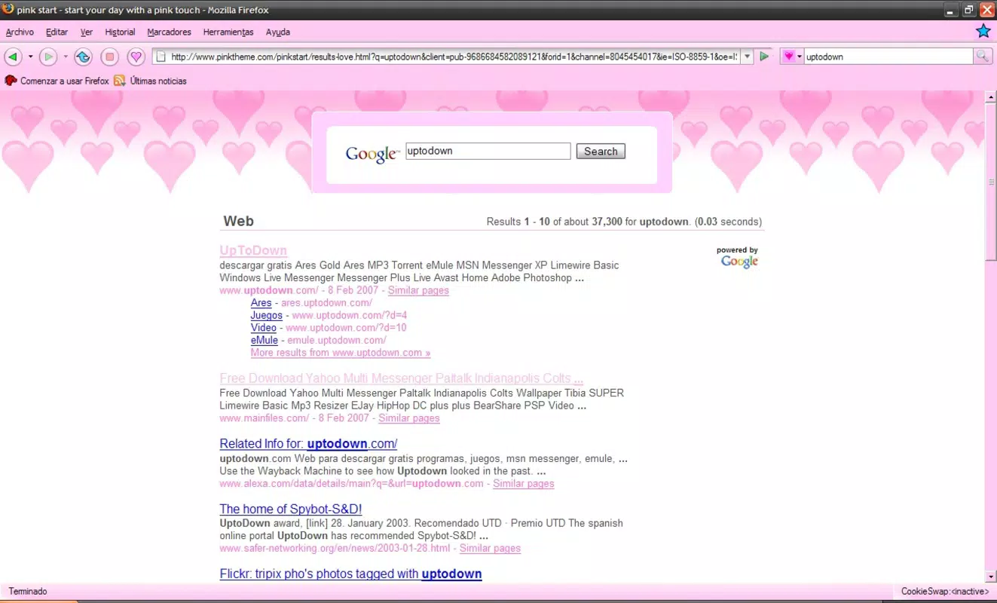
Task: Click the Firefox icon in title bar
Action: (8, 9)
